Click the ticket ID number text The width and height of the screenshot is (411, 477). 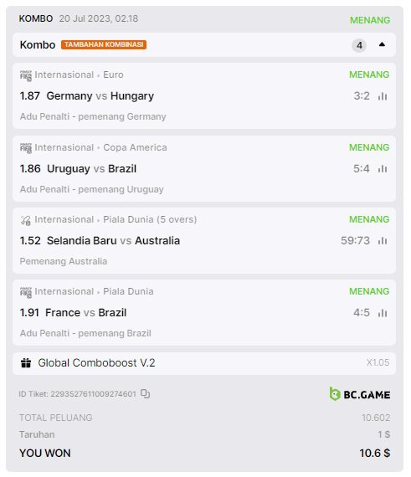point(93,394)
